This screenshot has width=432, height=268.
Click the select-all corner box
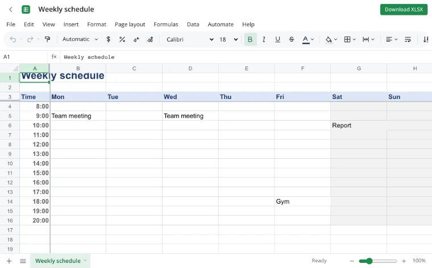point(10,68)
